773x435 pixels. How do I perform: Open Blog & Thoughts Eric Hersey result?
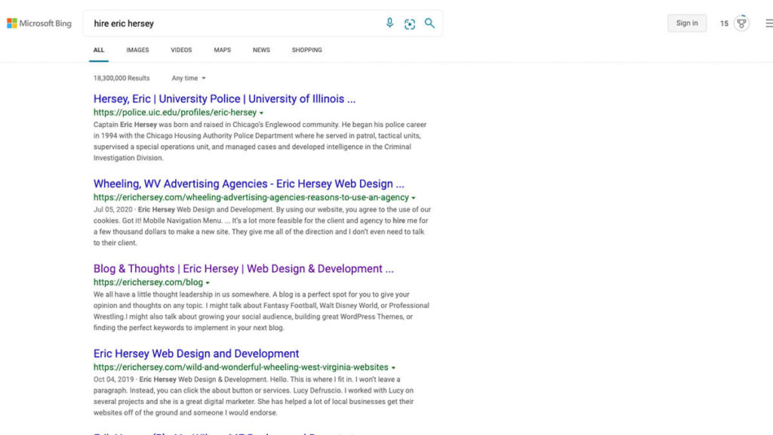pos(243,269)
